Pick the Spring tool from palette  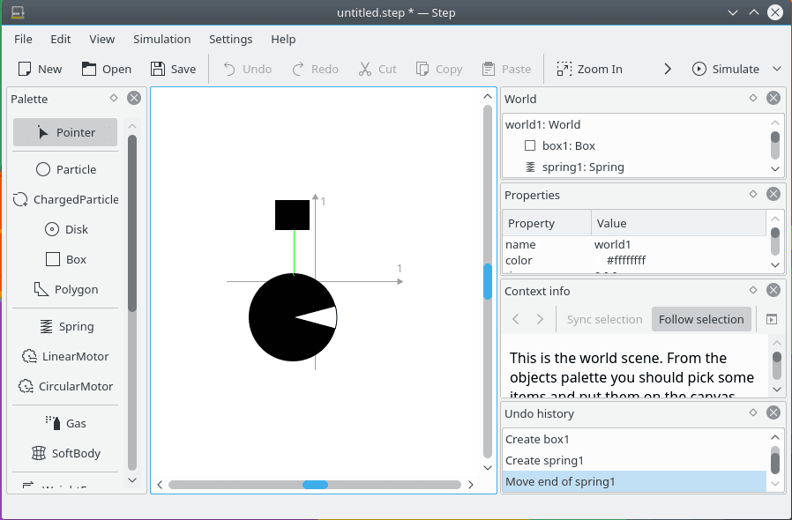click(x=65, y=327)
